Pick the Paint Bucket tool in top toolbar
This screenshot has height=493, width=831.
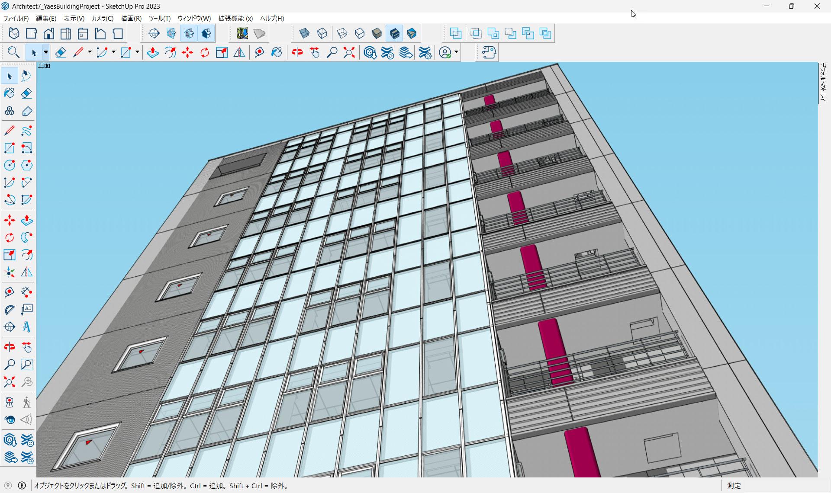pos(277,53)
